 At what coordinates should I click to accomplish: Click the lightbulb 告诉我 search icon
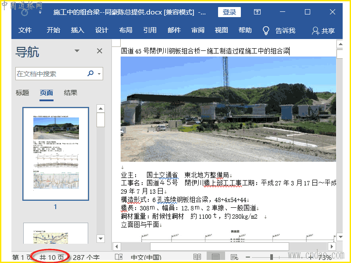(x=266, y=30)
